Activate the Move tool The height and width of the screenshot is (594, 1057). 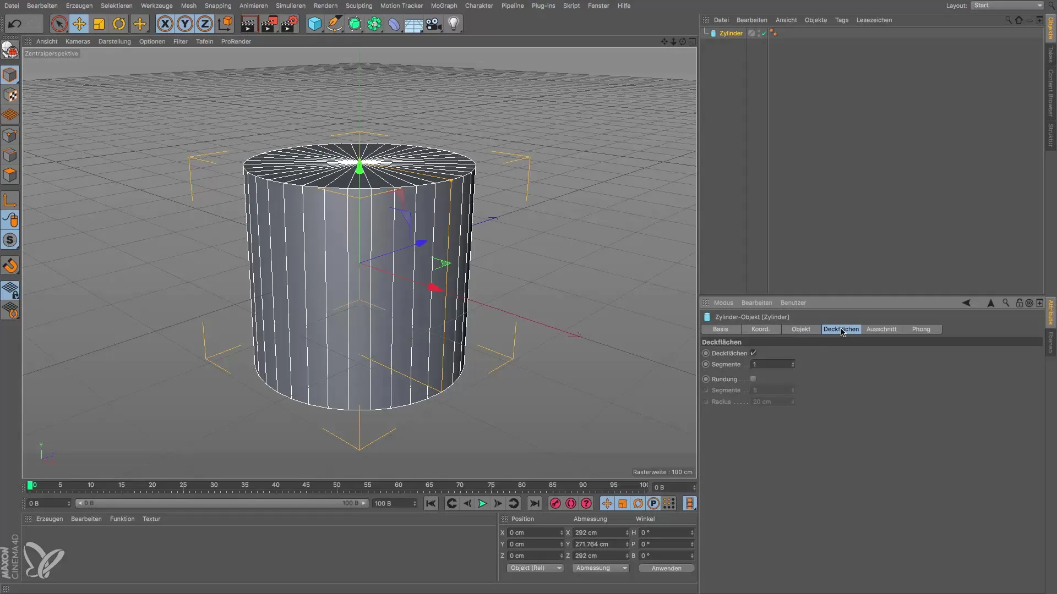click(x=79, y=24)
